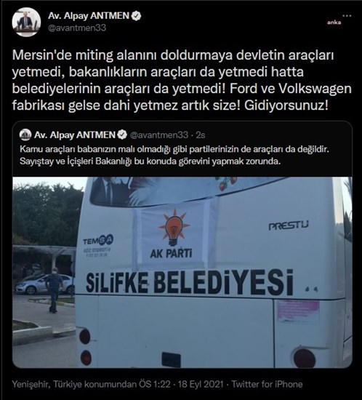Click the 18 Eyl 2021 date
Screen dimensions: 362x400
coord(201,384)
